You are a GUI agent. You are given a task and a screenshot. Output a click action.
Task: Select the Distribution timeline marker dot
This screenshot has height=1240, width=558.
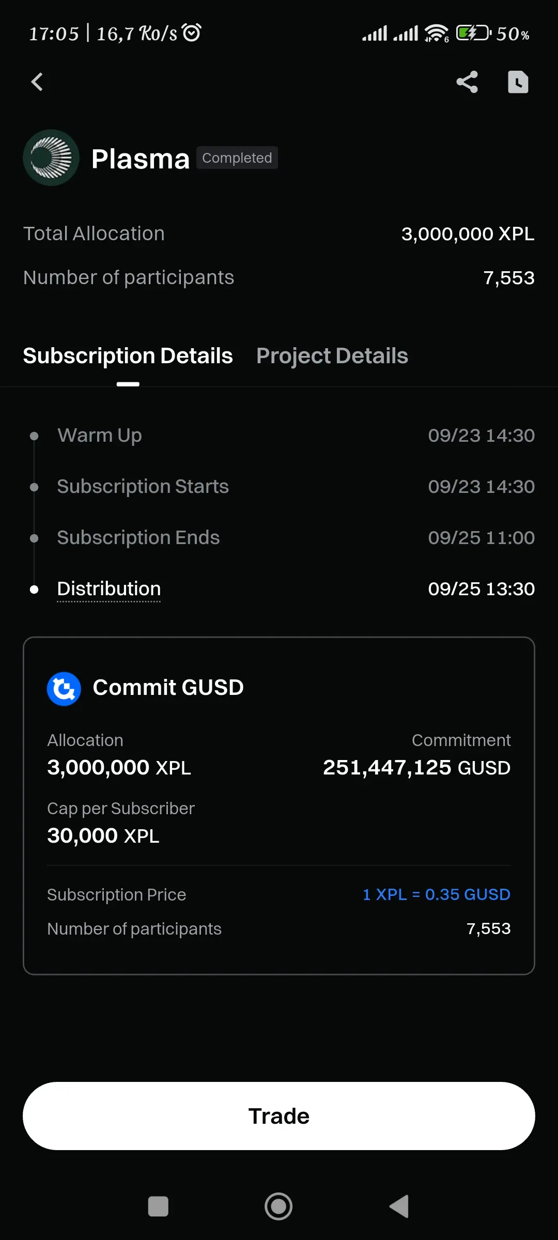point(34,589)
